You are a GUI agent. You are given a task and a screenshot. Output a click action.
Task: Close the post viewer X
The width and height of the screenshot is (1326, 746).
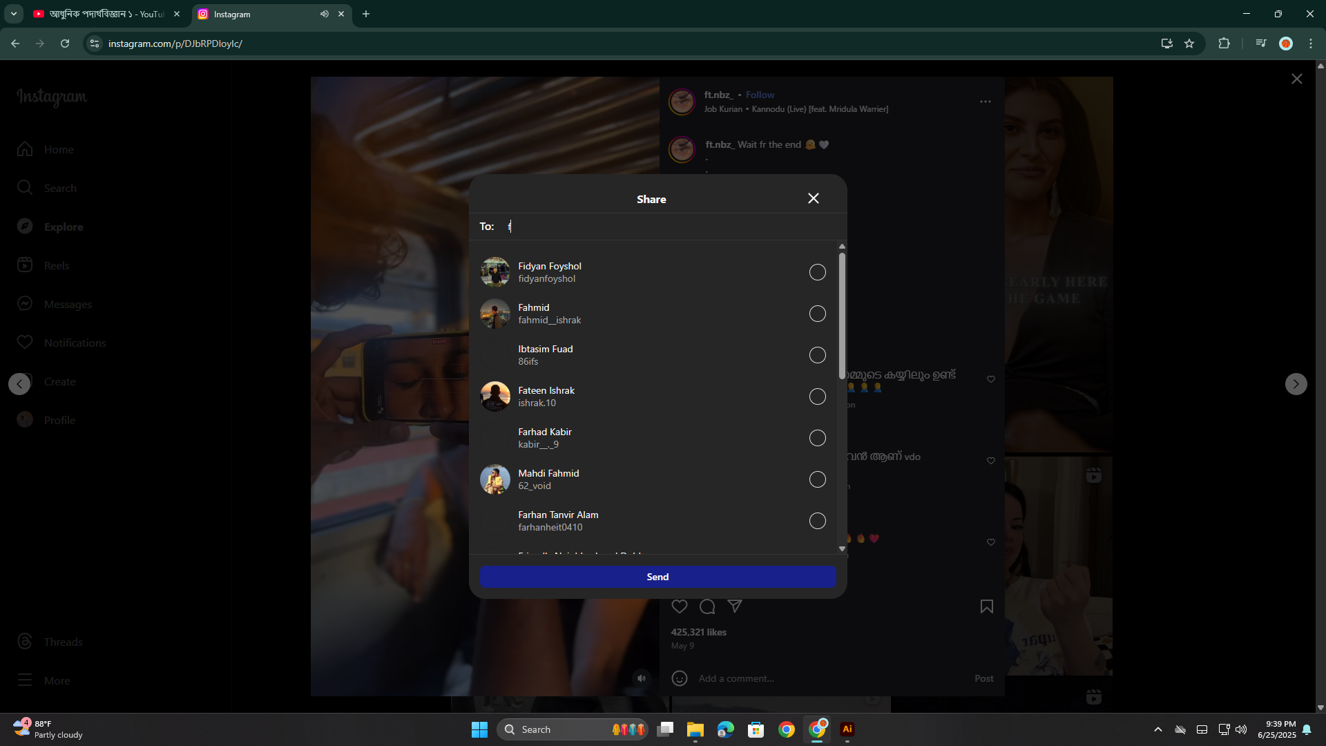[1297, 79]
